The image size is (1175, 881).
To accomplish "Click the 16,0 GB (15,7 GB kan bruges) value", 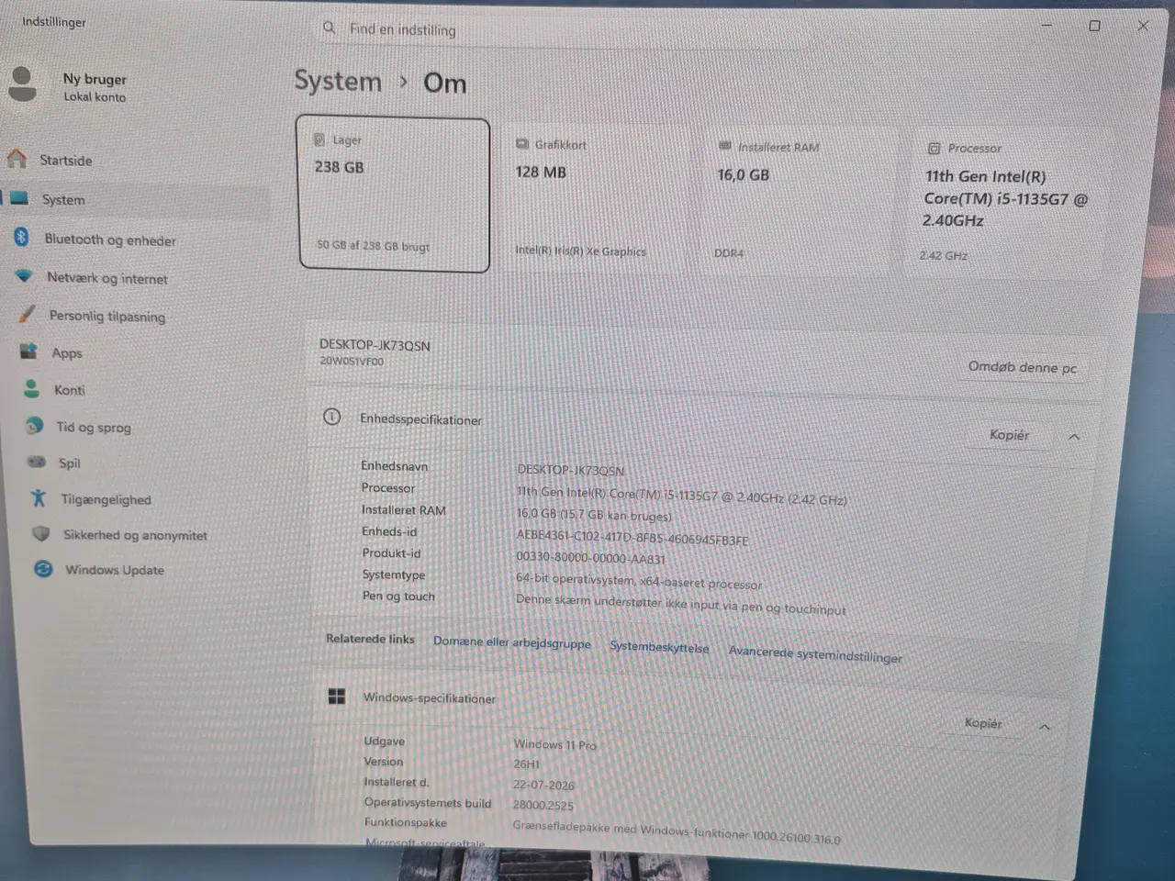I will (594, 515).
